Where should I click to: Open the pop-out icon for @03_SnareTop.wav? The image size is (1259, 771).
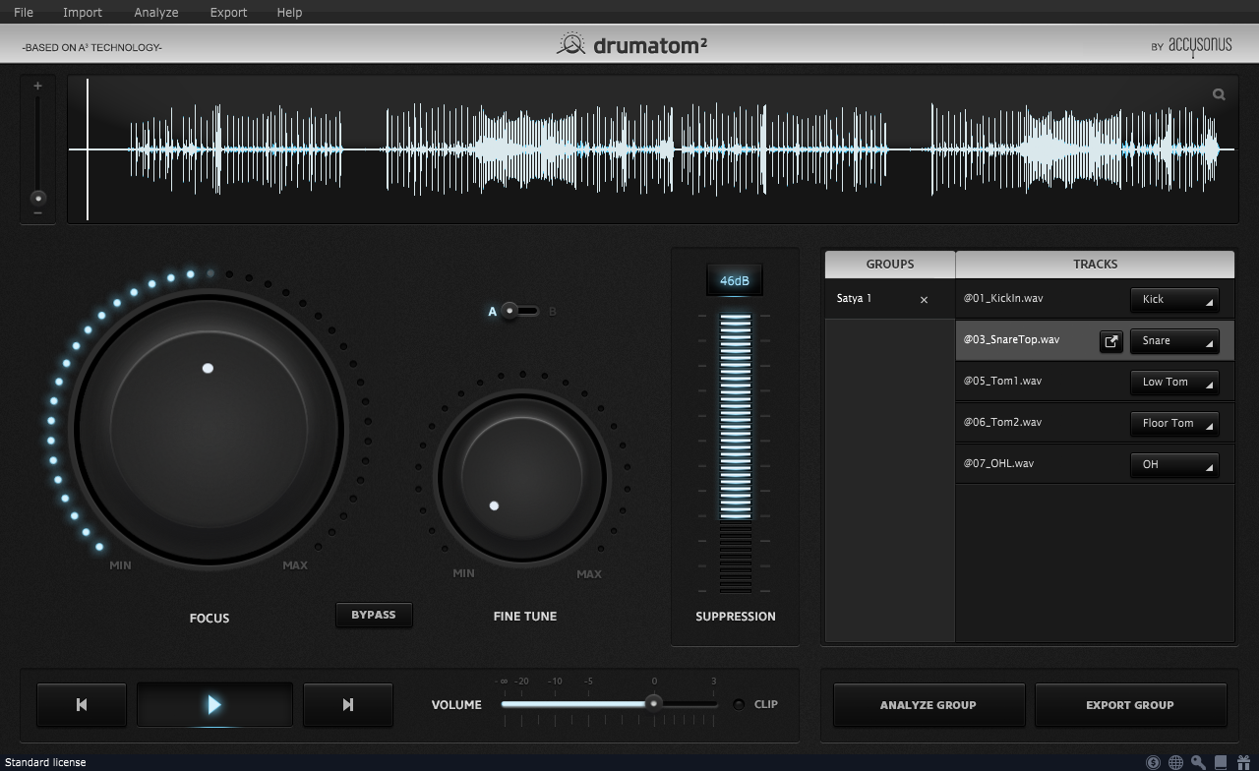1111,341
